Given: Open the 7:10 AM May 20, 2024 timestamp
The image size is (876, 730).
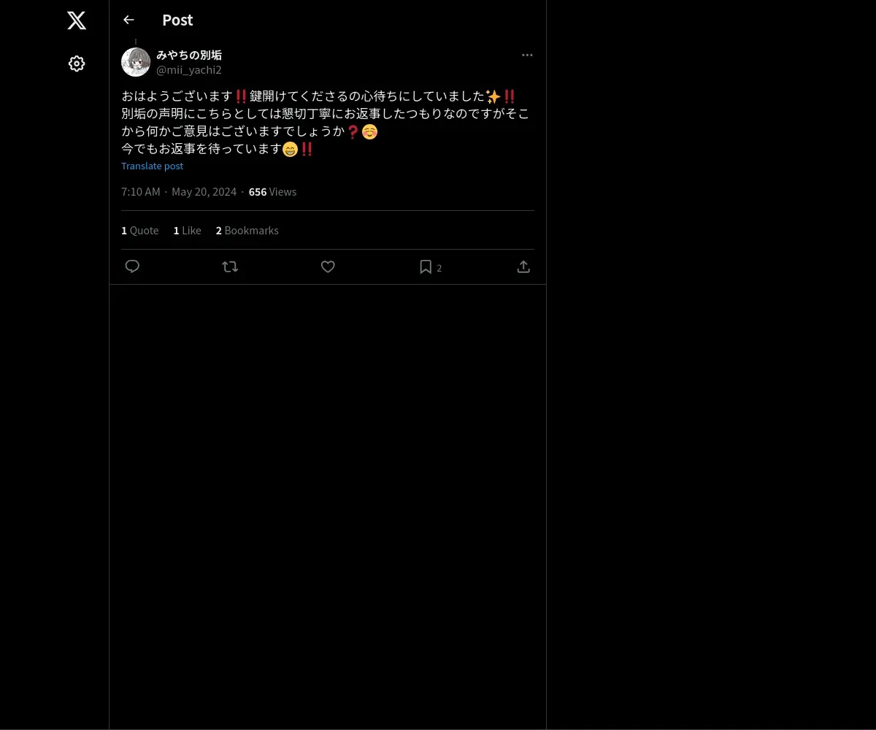Looking at the screenshot, I should (179, 191).
